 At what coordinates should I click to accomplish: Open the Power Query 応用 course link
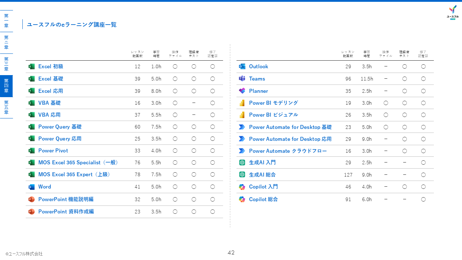(x=60, y=139)
